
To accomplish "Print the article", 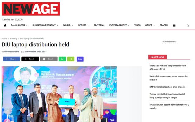I will point(80,59).
